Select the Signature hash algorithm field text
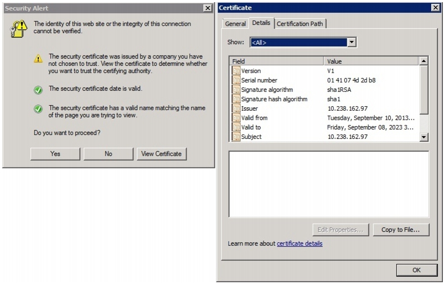The height and width of the screenshot is (301, 444). (x=274, y=99)
